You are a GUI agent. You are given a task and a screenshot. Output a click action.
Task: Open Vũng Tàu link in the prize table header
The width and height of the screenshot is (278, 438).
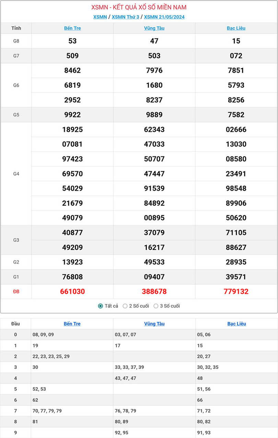tap(154, 28)
